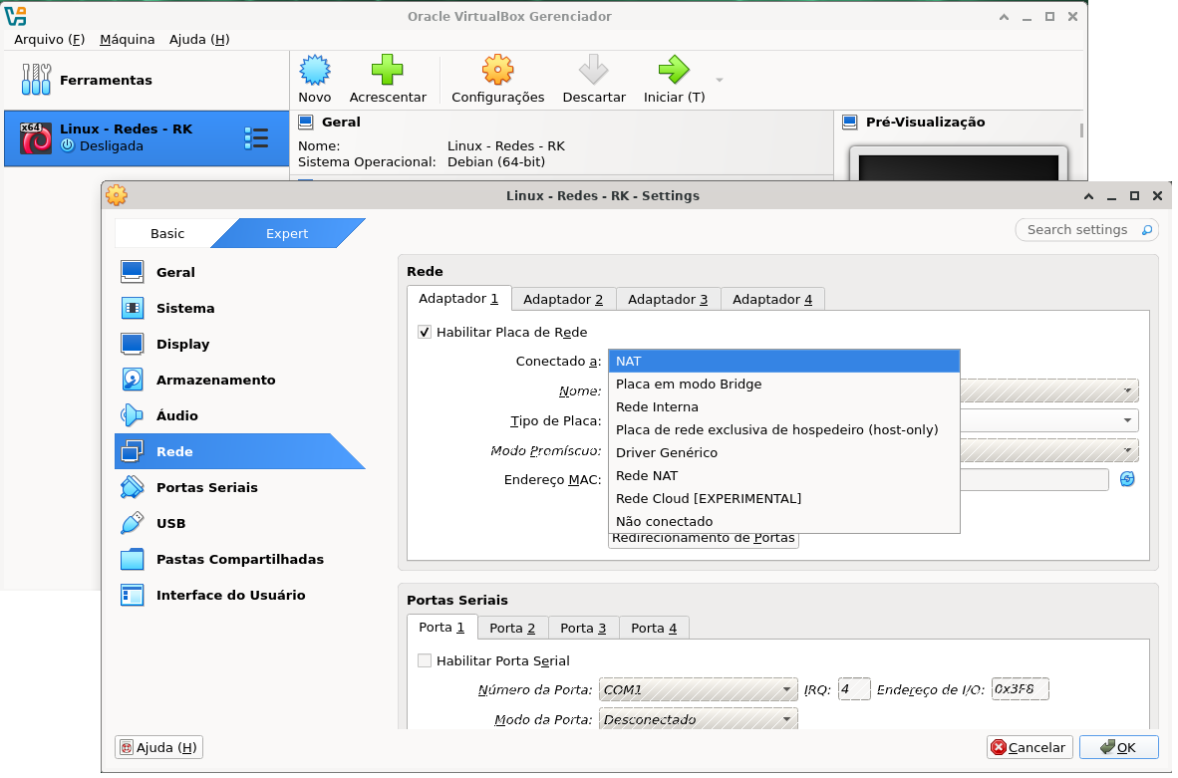This screenshot has height=778, width=1178.
Task: Switch to Adaptador 2 tab
Action: coord(563,299)
